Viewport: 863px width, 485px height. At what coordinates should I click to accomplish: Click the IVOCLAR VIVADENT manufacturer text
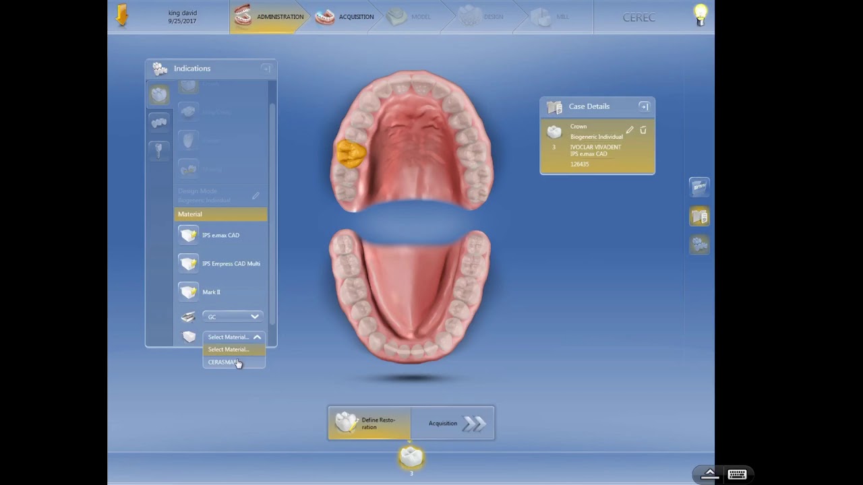(x=596, y=147)
